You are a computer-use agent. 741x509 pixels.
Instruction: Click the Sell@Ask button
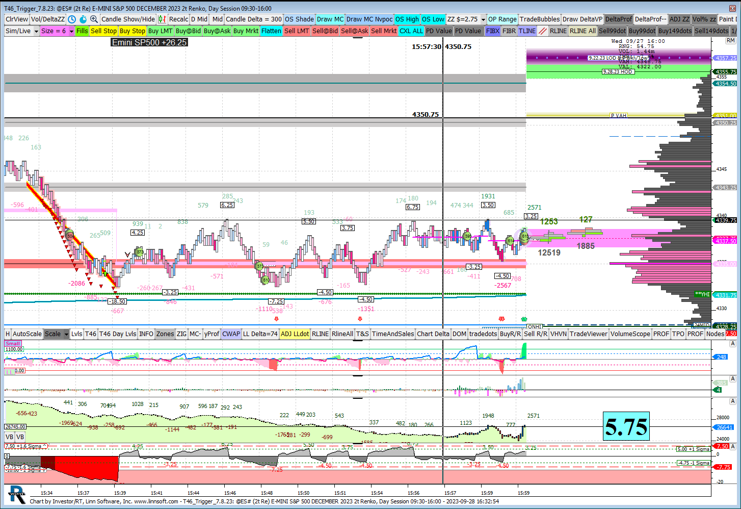click(355, 31)
